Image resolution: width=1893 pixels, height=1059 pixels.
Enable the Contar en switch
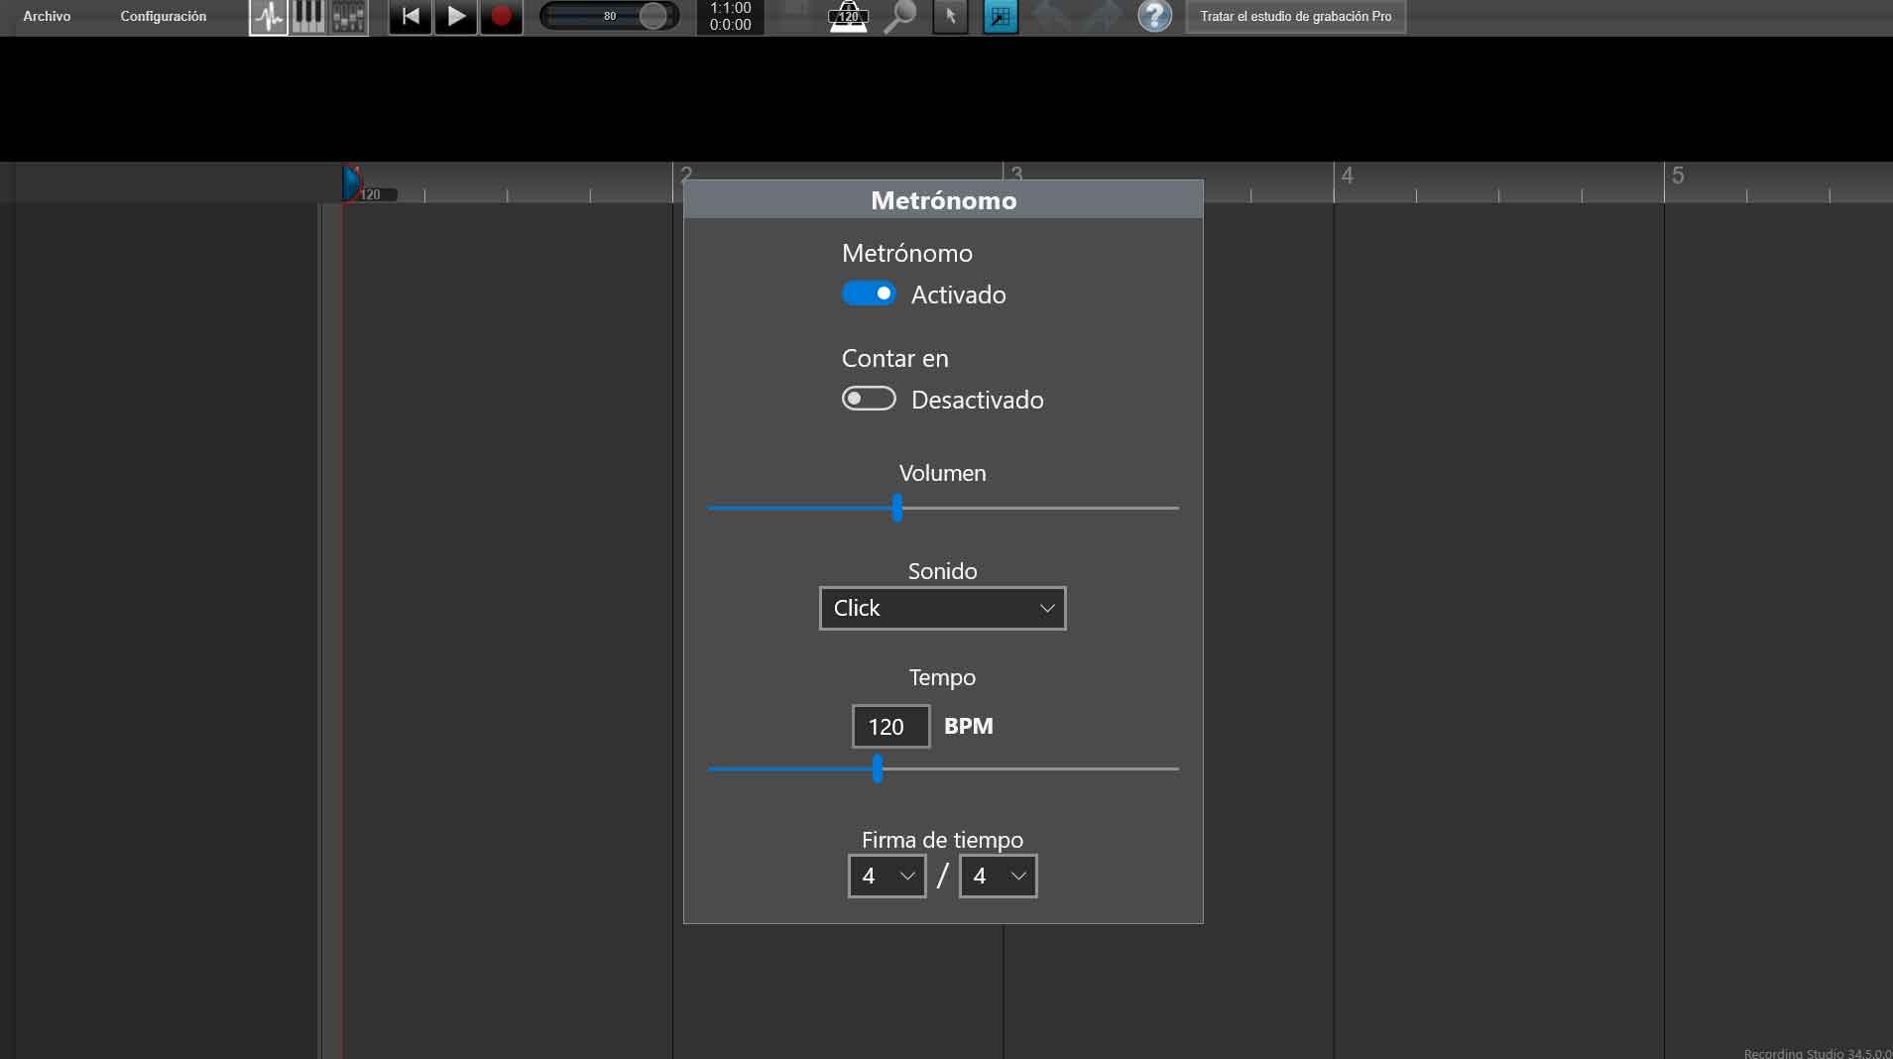click(869, 399)
